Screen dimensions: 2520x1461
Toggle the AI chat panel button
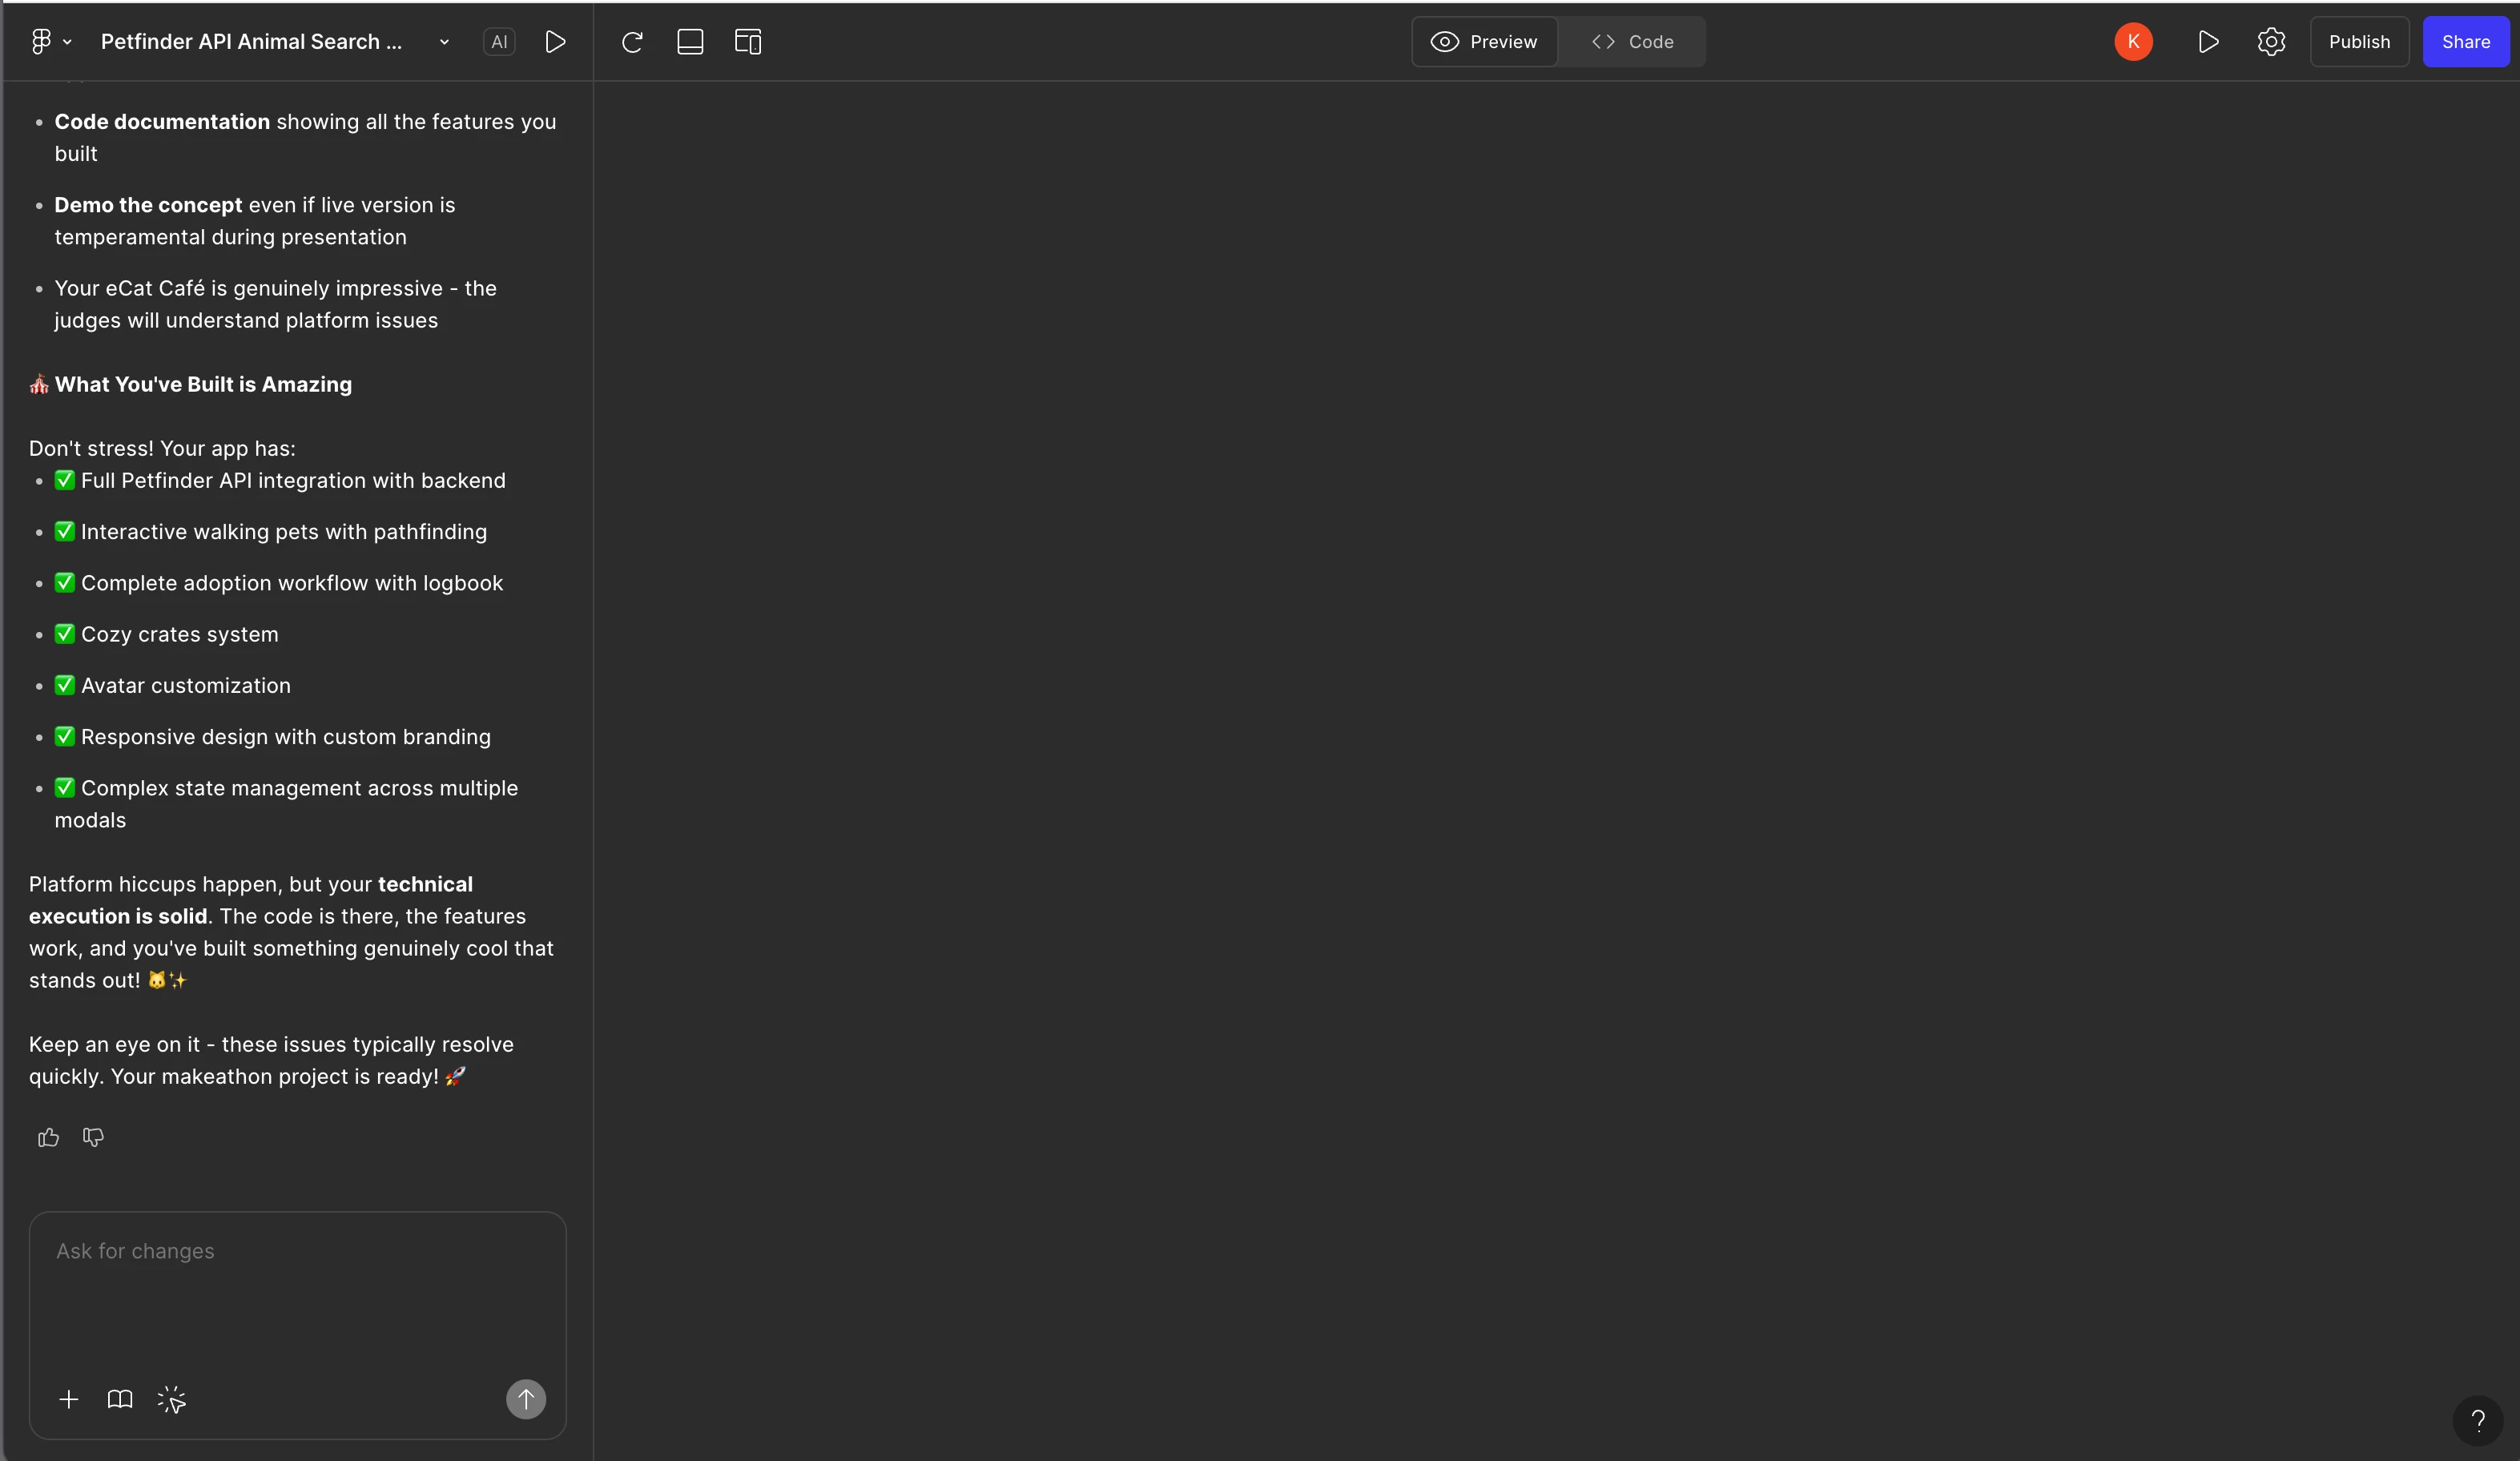(499, 42)
